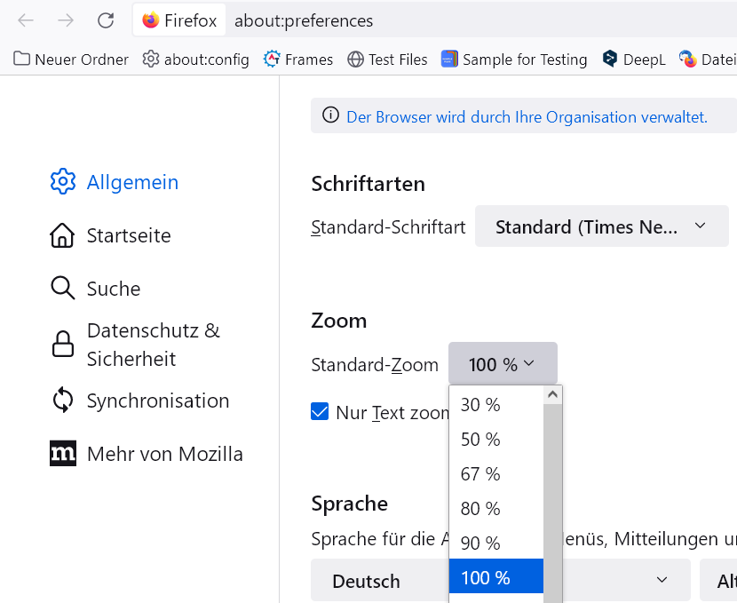The height and width of the screenshot is (603, 737).
Task: Open the organisation management info link
Action: [527, 116]
